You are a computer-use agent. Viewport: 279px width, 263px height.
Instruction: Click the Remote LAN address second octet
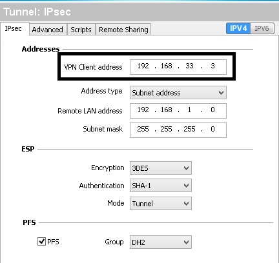(166, 110)
